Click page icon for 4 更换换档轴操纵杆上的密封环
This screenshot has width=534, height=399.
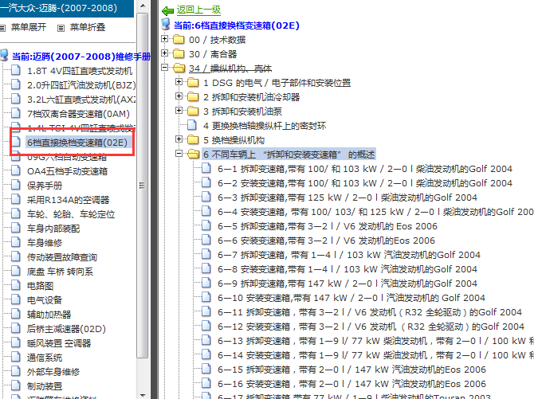coord(192,125)
